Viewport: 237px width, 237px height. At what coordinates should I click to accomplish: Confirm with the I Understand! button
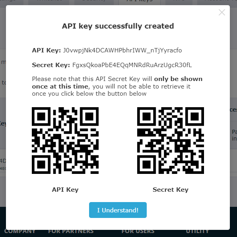118,210
